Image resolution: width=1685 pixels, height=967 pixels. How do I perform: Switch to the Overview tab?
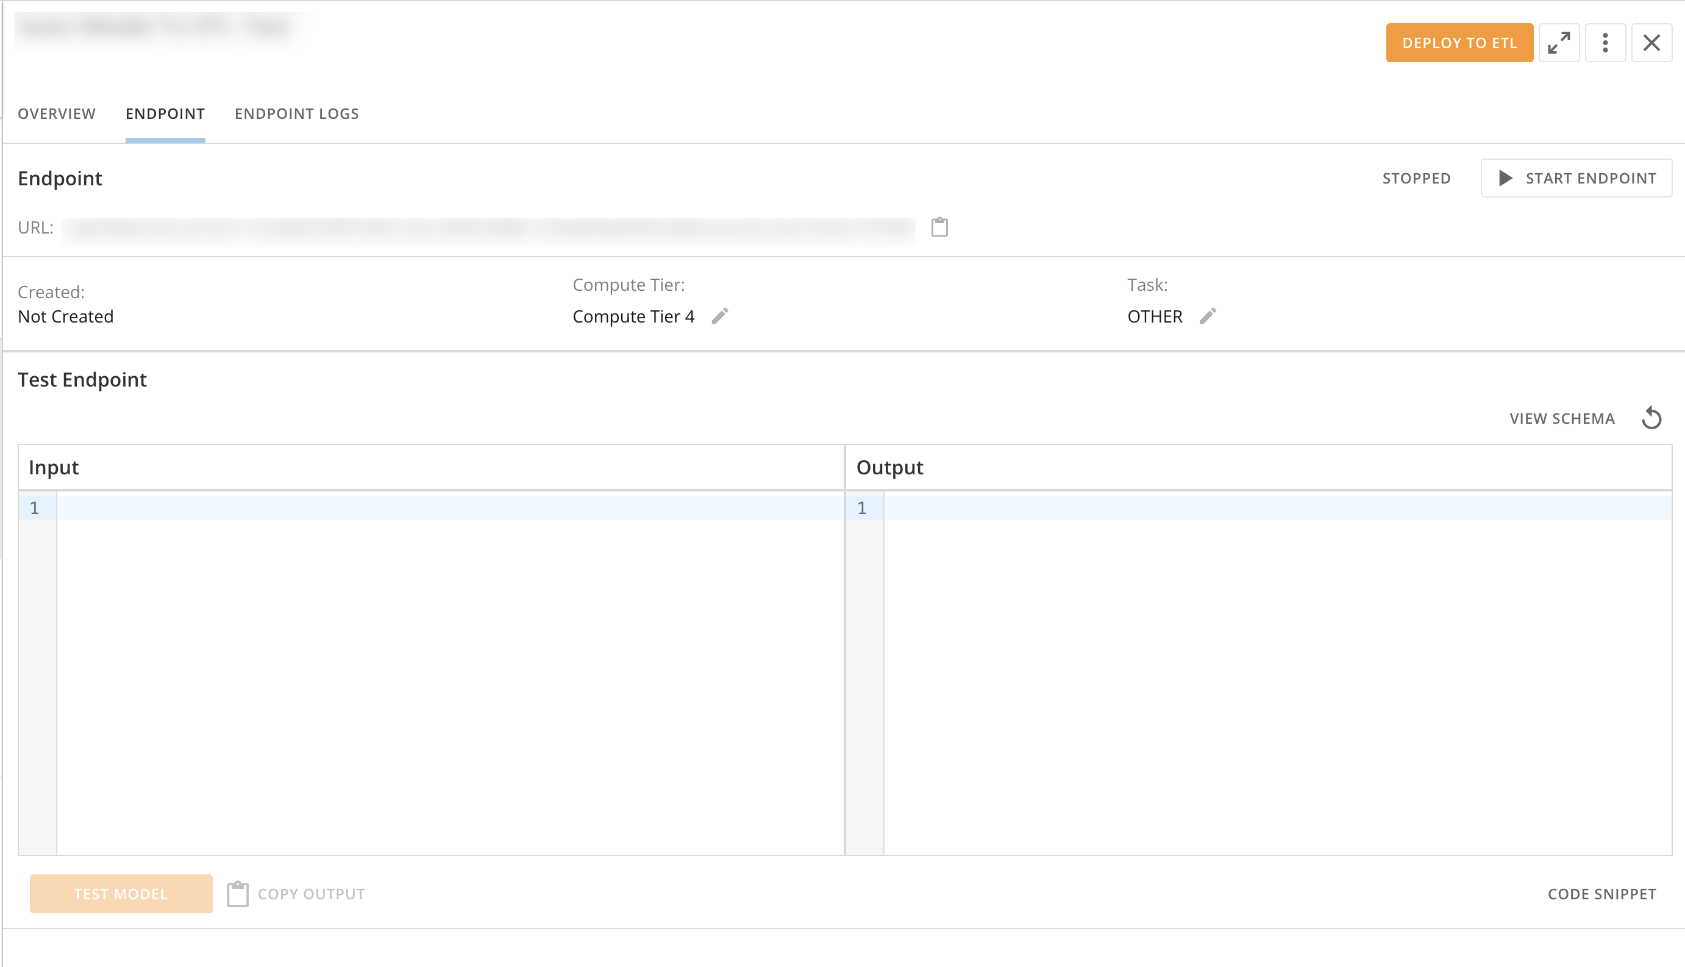point(57,113)
